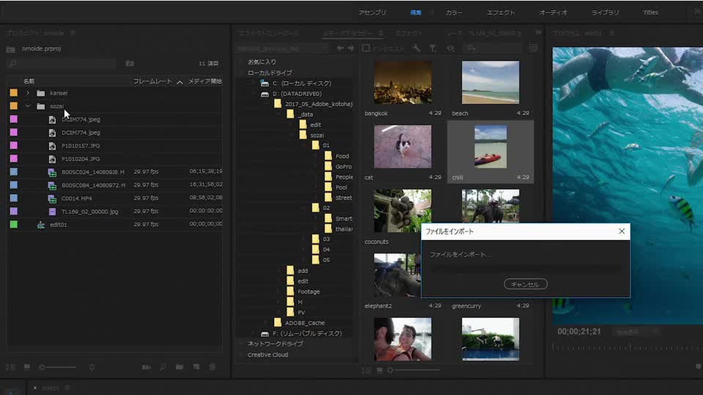Click the directory viewers eye icon
Screen dimensions: 703x395
coord(451,48)
